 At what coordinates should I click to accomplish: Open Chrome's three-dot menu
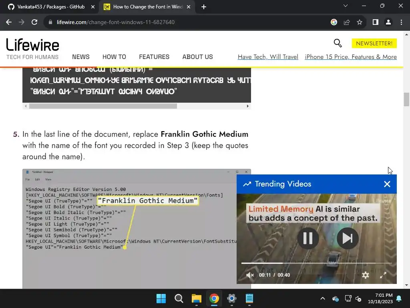pos(401,22)
